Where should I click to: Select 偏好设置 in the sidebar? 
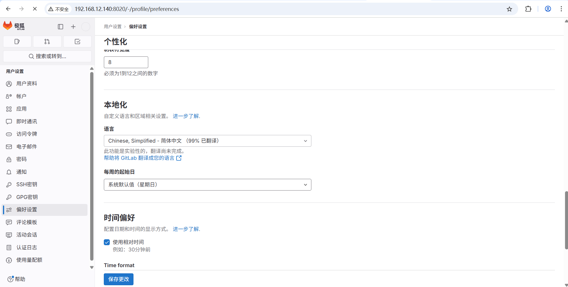[x=45, y=210]
